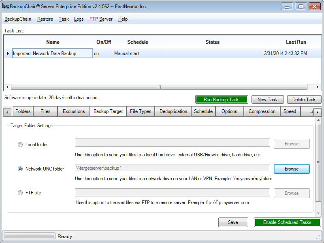Select the Important Network Data Backup name cell

(53, 53)
